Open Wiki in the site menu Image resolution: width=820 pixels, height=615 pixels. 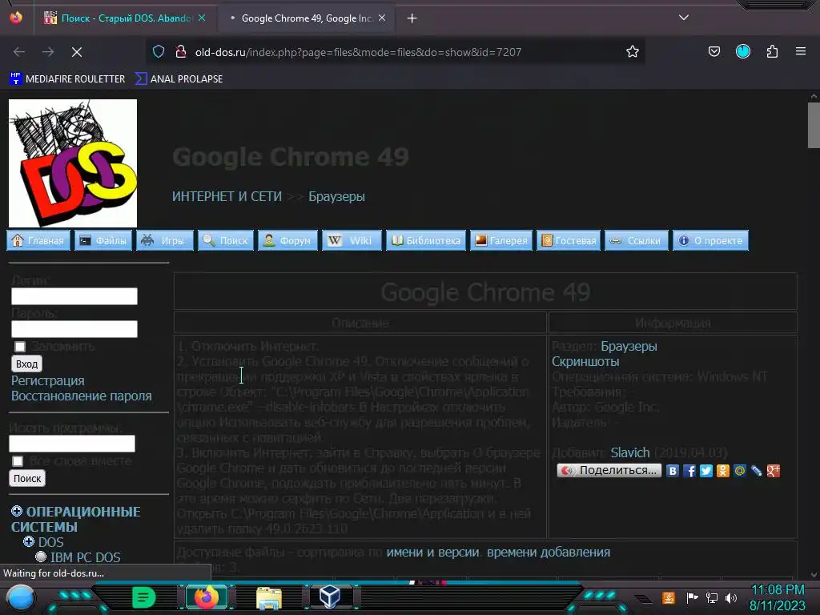(352, 240)
